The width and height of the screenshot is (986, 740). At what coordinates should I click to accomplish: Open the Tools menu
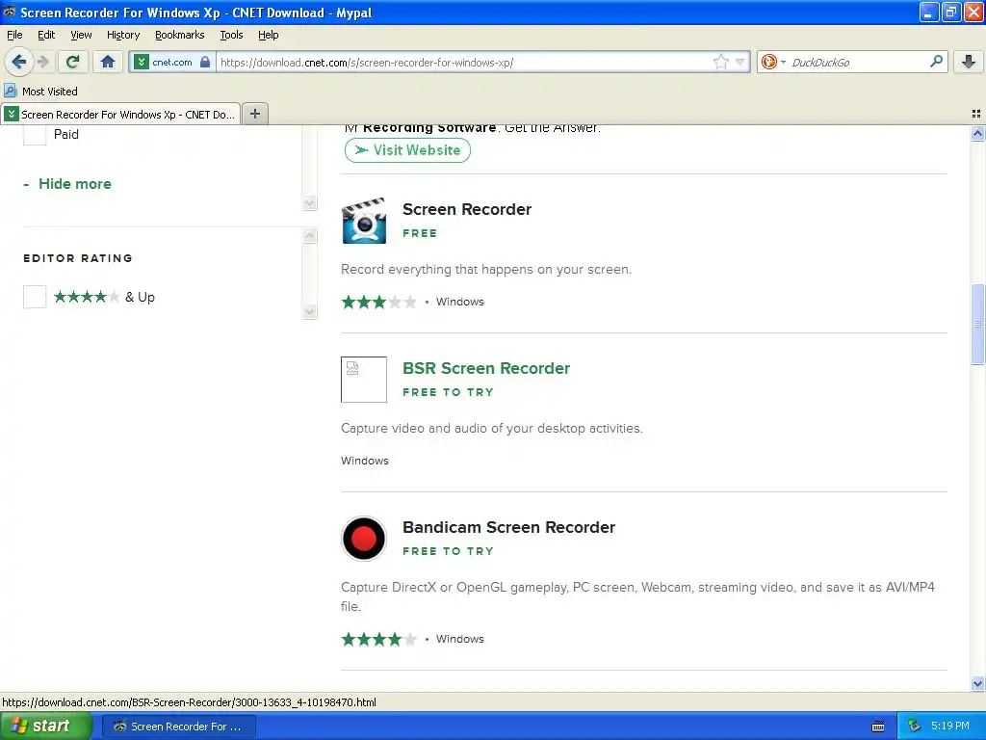231,36
